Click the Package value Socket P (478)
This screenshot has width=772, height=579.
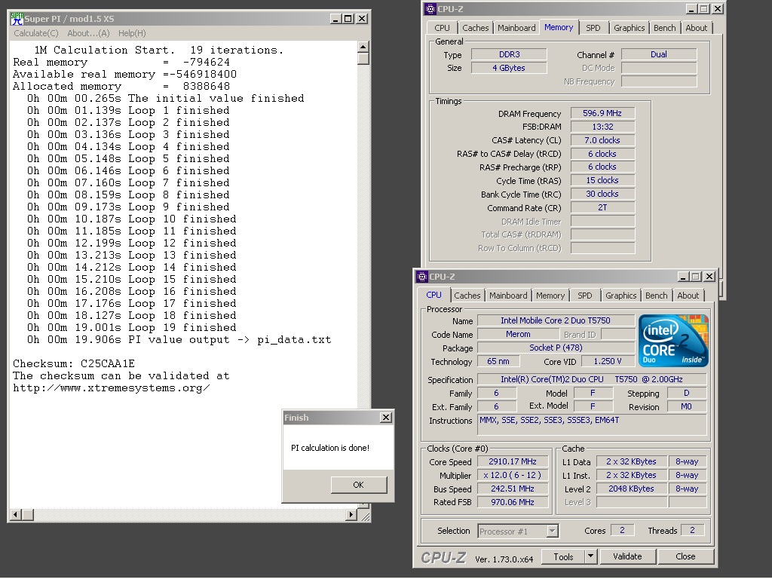coord(556,348)
